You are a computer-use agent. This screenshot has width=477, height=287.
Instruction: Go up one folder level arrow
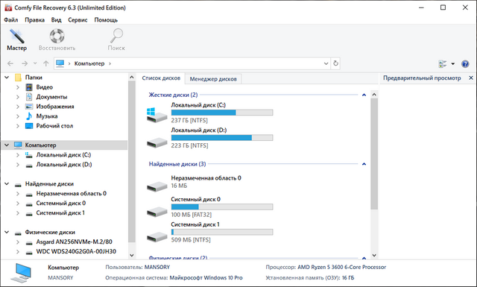[x=46, y=63]
